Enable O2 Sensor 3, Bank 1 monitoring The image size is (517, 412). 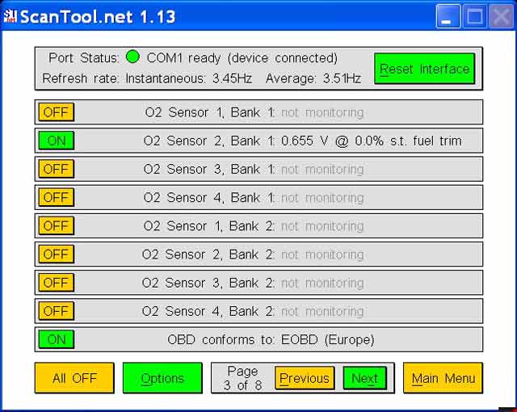pos(56,169)
